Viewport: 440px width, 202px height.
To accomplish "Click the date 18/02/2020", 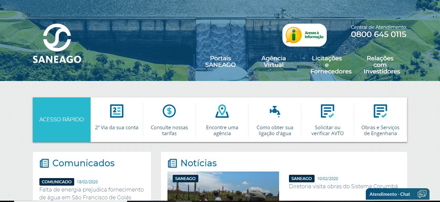I will coord(87,182).
